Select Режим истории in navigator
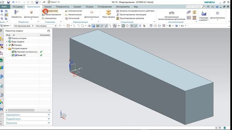Screen dimensions: 232x130 (x=19, y=38)
